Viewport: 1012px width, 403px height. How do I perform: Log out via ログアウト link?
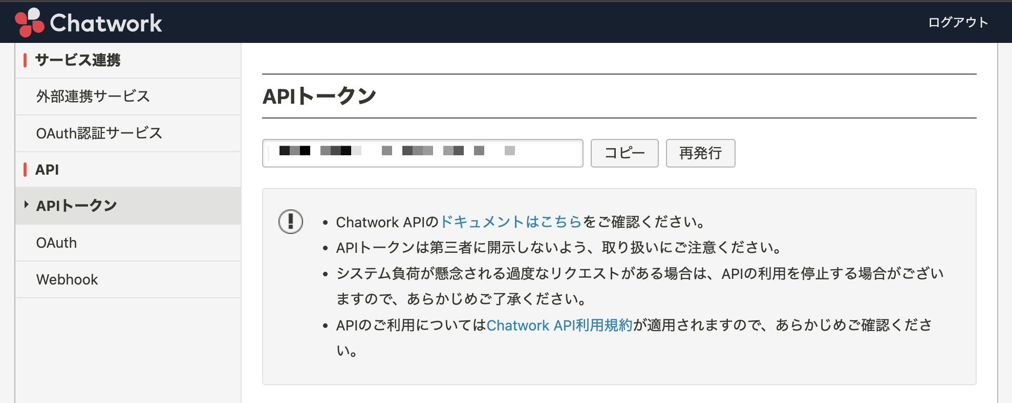coord(958,22)
